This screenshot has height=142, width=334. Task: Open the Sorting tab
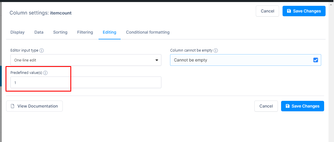(60, 32)
